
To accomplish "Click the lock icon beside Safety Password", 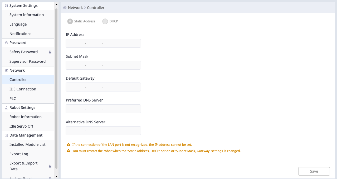I will (x=50, y=52).
